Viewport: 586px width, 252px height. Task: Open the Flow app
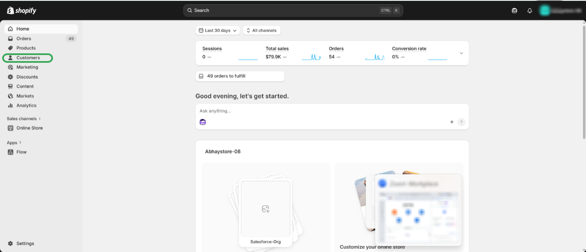click(x=22, y=152)
